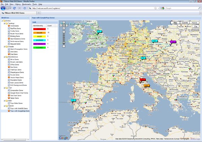Open a new tab with the plus button
Image resolution: width=202 pixels, height=142 pixels.
[x=39, y=13]
